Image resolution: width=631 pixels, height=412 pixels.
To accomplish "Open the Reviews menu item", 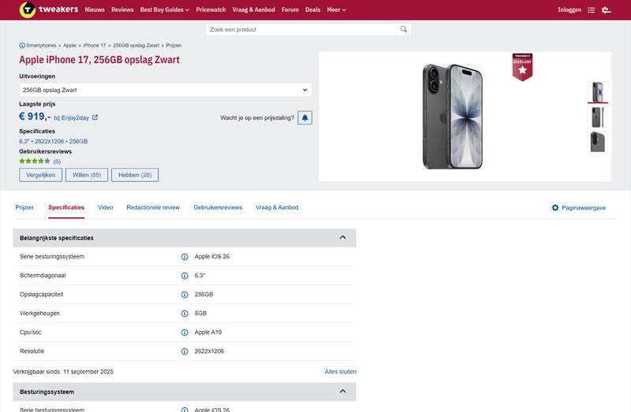I will tap(122, 9).
